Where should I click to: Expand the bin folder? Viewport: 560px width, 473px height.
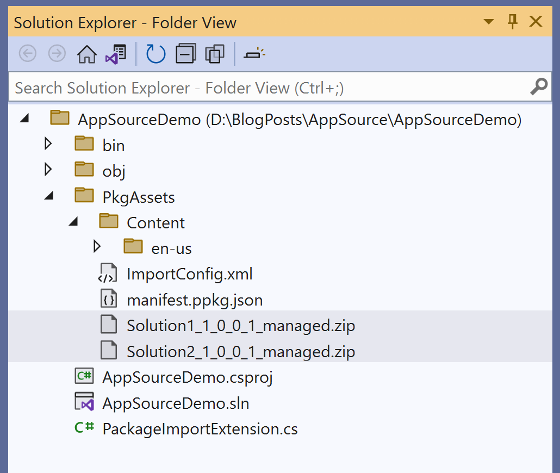point(48,144)
